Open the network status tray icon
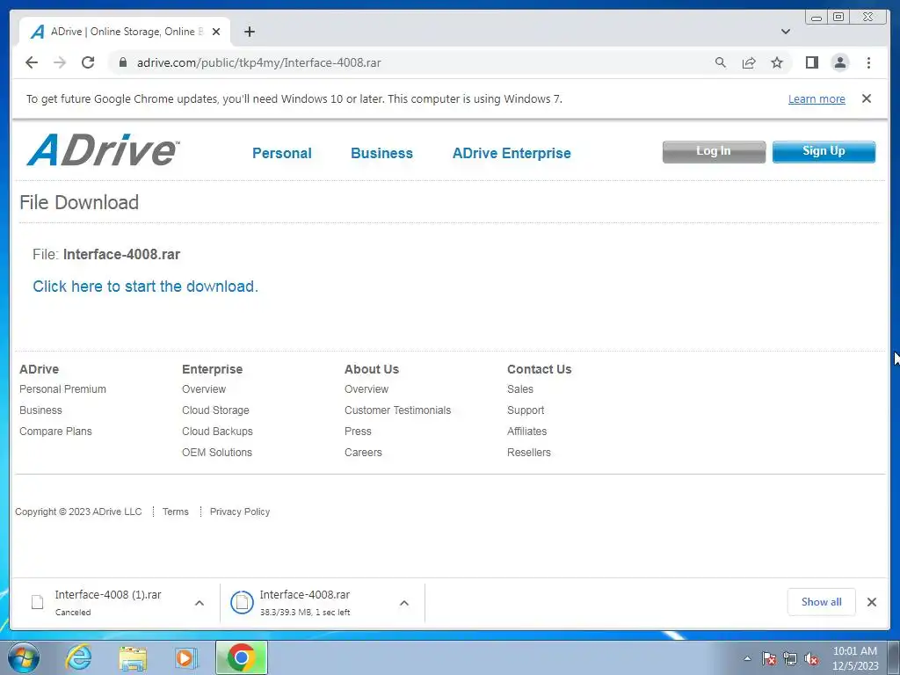This screenshot has width=900, height=675. [790, 659]
